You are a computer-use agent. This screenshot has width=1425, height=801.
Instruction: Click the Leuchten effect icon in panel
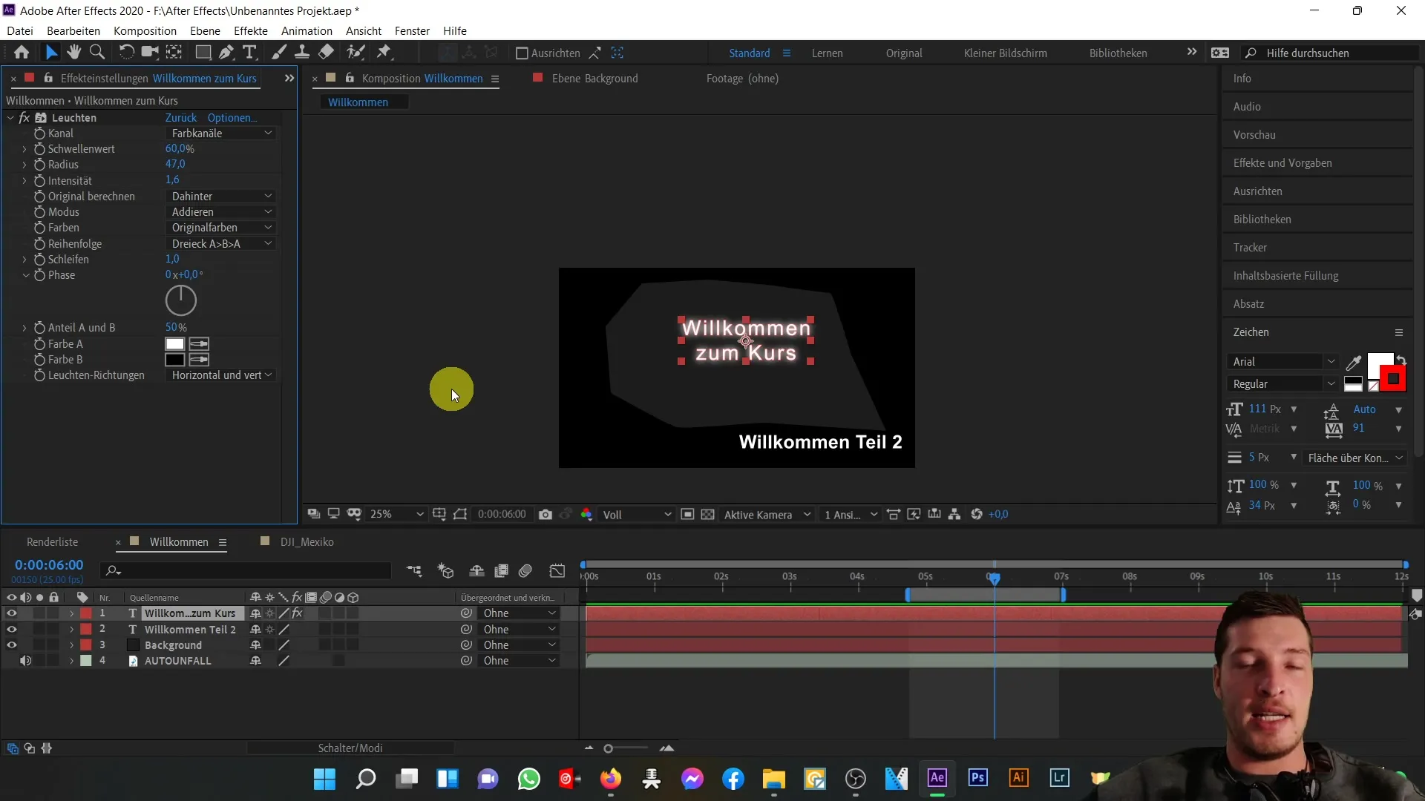[x=40, y=117]
